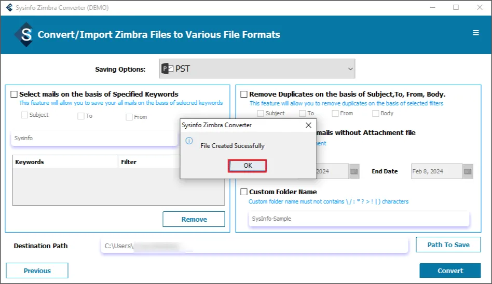Click OK in the confirmation dialog
The width and height of the screenshot is (492, 284).
pyautogui.click(x=248, y=166)
